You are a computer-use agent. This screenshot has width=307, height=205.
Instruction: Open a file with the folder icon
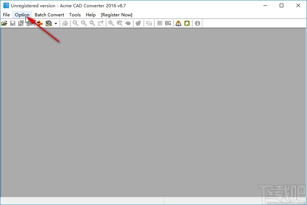point(4,23)
